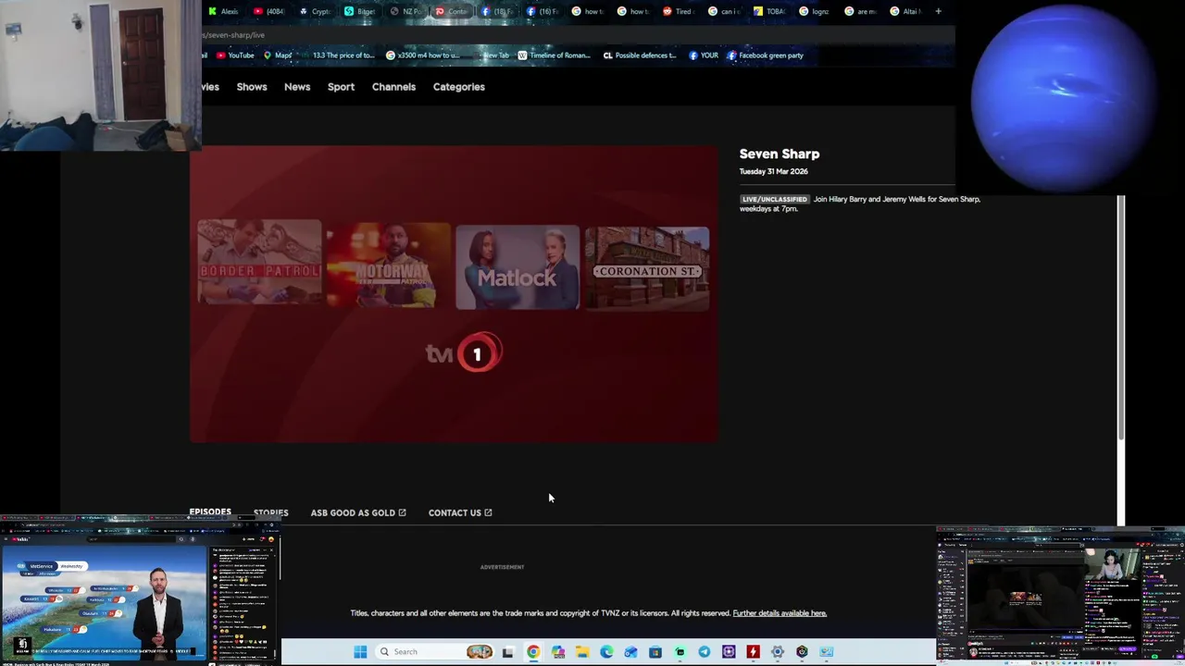The height and width of the screenshot is (666, 1185).
Task: Click the Seven Sharp title text
Action: coord(780,154)
